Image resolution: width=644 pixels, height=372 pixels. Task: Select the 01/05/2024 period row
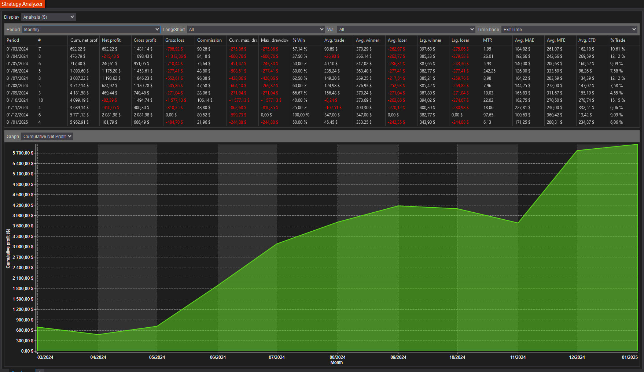[x=322, y=64]
